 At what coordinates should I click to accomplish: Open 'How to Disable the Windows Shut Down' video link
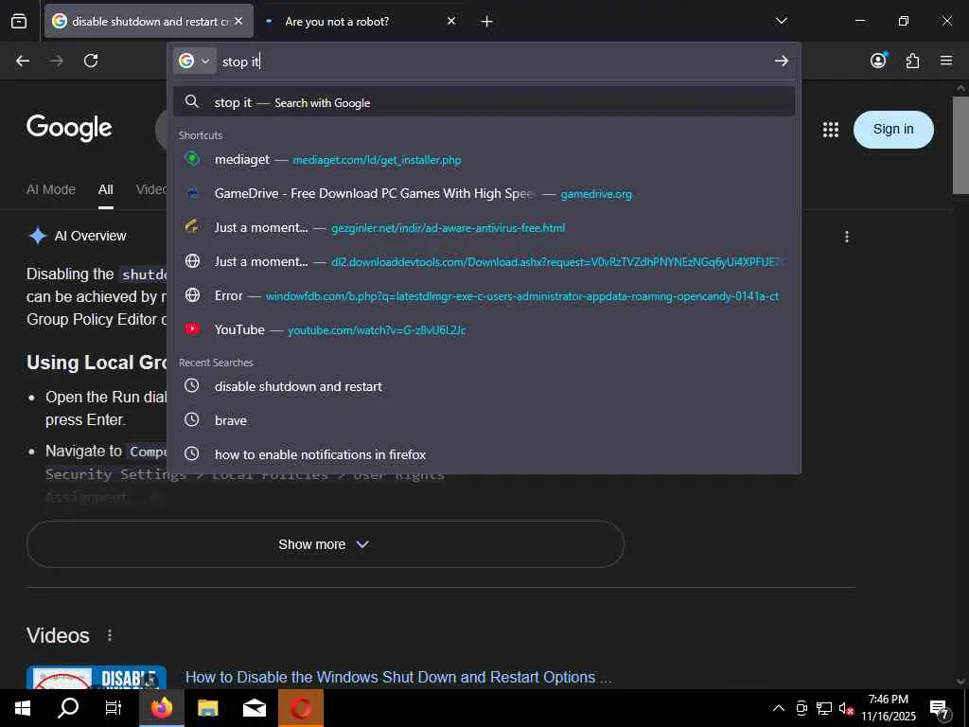(x=398, y=678)
